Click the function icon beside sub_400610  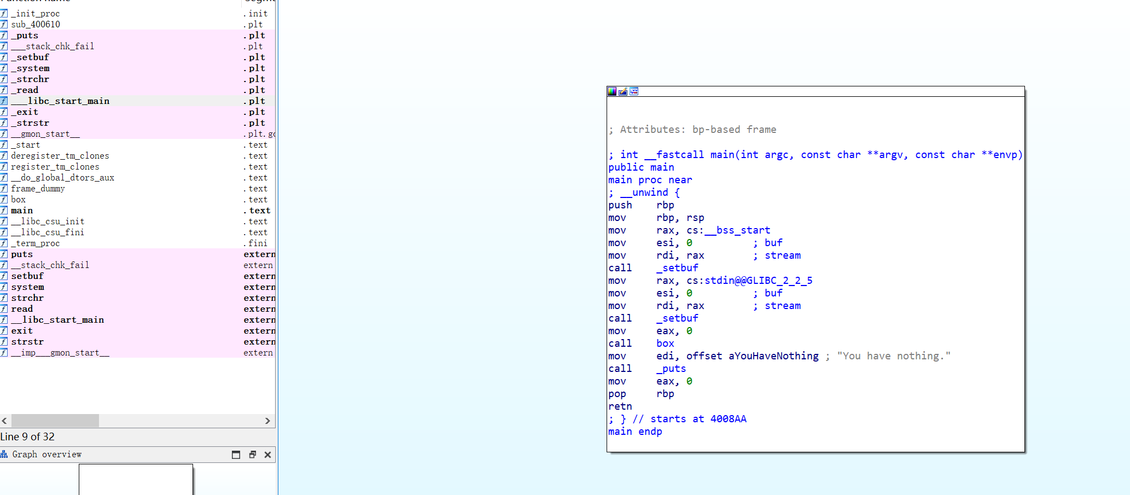(x=4, y=25)
